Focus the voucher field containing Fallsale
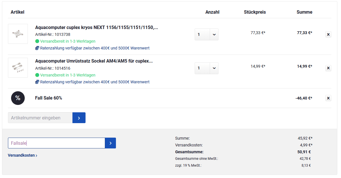The width and height of the screenshot is (341, 178). [57, 143]
